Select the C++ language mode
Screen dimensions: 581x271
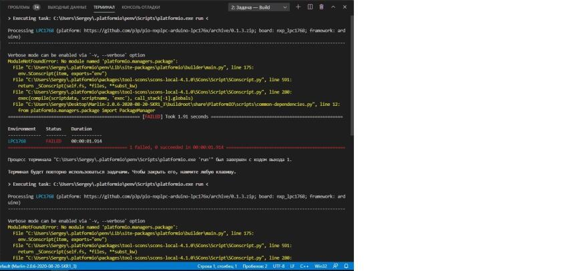pyautogui.click(x=305, y=266)
